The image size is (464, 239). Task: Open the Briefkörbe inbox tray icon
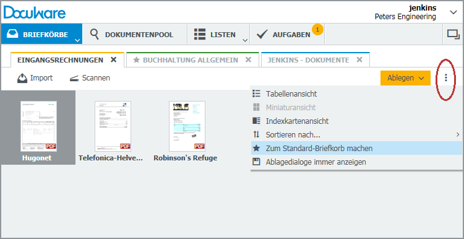pyautogui.click(x=13, y=34)
